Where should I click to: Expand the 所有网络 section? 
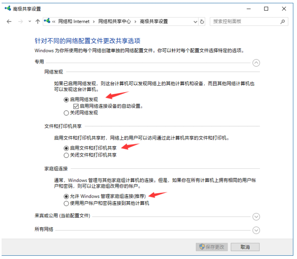point(256,230)
